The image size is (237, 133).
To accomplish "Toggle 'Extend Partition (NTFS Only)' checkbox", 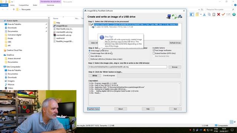I will click(x=154, y=53).
